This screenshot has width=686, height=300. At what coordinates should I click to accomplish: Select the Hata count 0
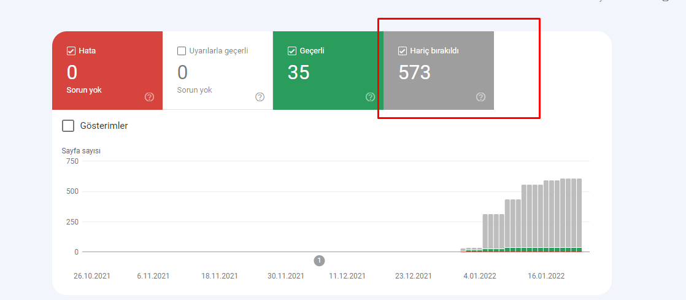(x=72, y=72)
